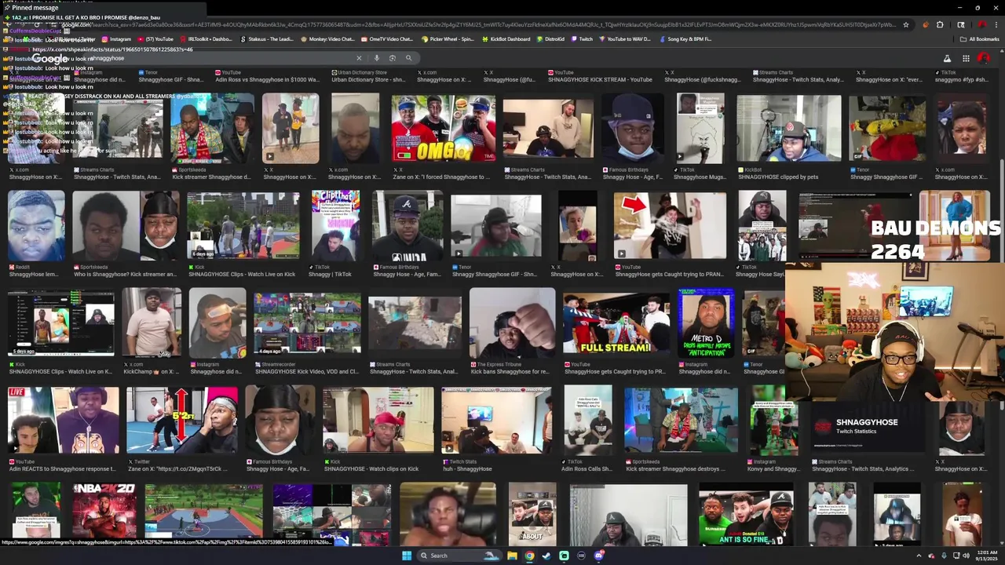
Task: Open the KickBot Dashboard bookmark
Action: point(507,38)
